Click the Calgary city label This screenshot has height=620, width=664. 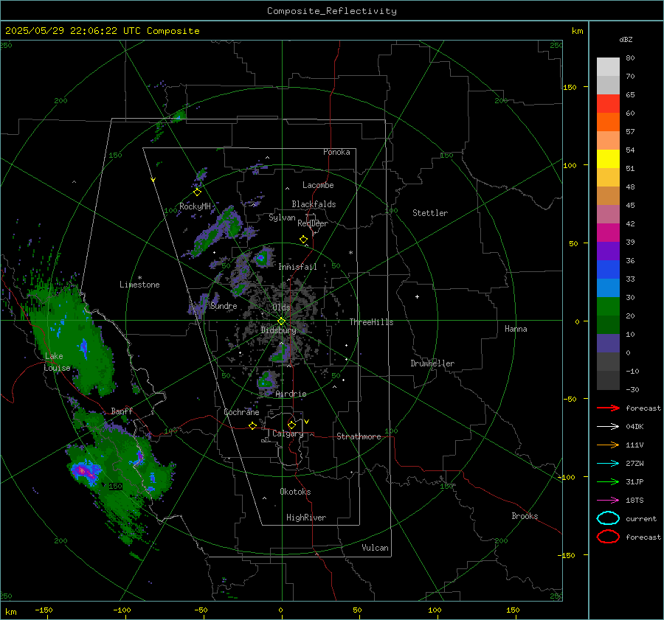click(288, 433)
